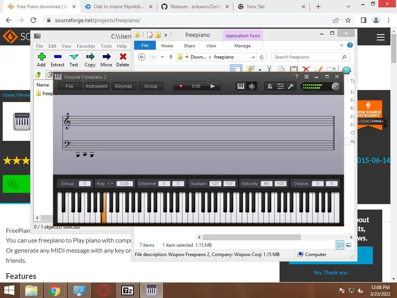Expand the Explorer address bar dropdown
397x298 pixels.
pos(253,57)
